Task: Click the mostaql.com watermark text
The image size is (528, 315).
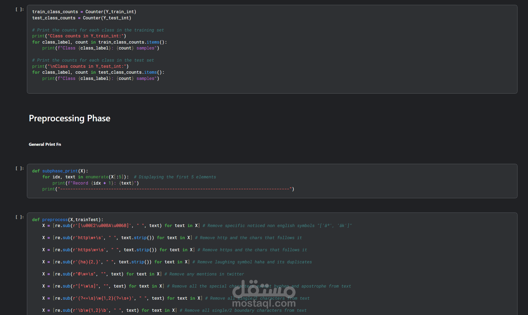Action: (264, 303)
